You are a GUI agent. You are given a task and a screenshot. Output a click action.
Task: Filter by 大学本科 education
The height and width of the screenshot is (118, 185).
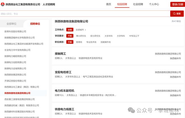click(108, 36)
